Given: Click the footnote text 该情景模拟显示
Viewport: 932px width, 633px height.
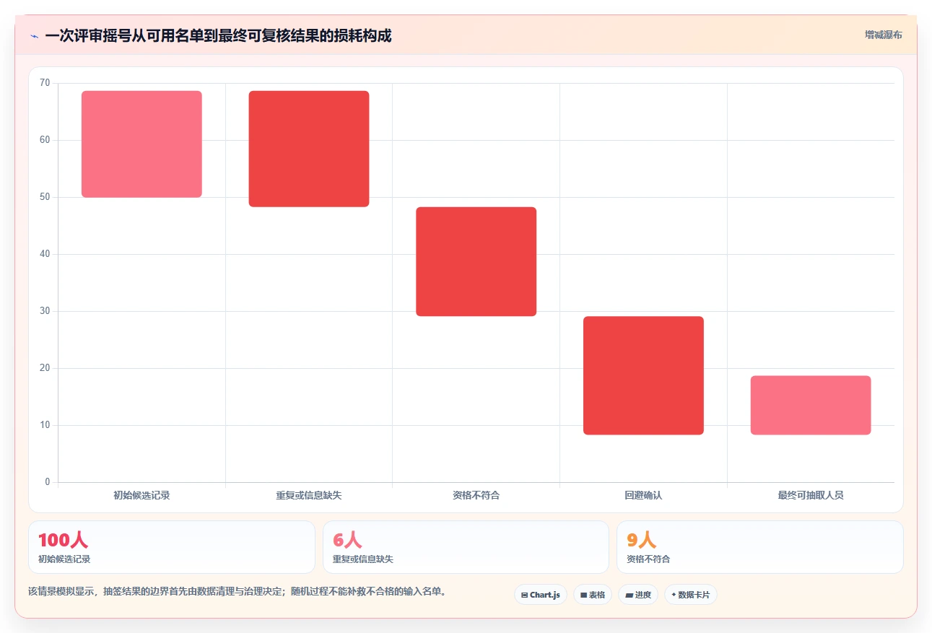Looking at the screenshot, I should [238, 592].
